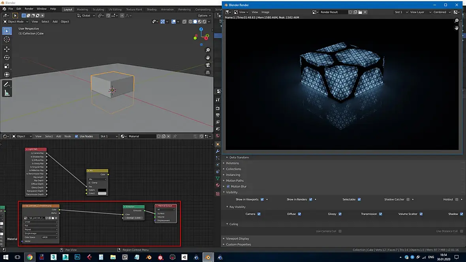The width and height of the screenshot is (466, 262).
Task: Select the Rotate tool in viewport toolbar
Action: (x=7, y=58)
